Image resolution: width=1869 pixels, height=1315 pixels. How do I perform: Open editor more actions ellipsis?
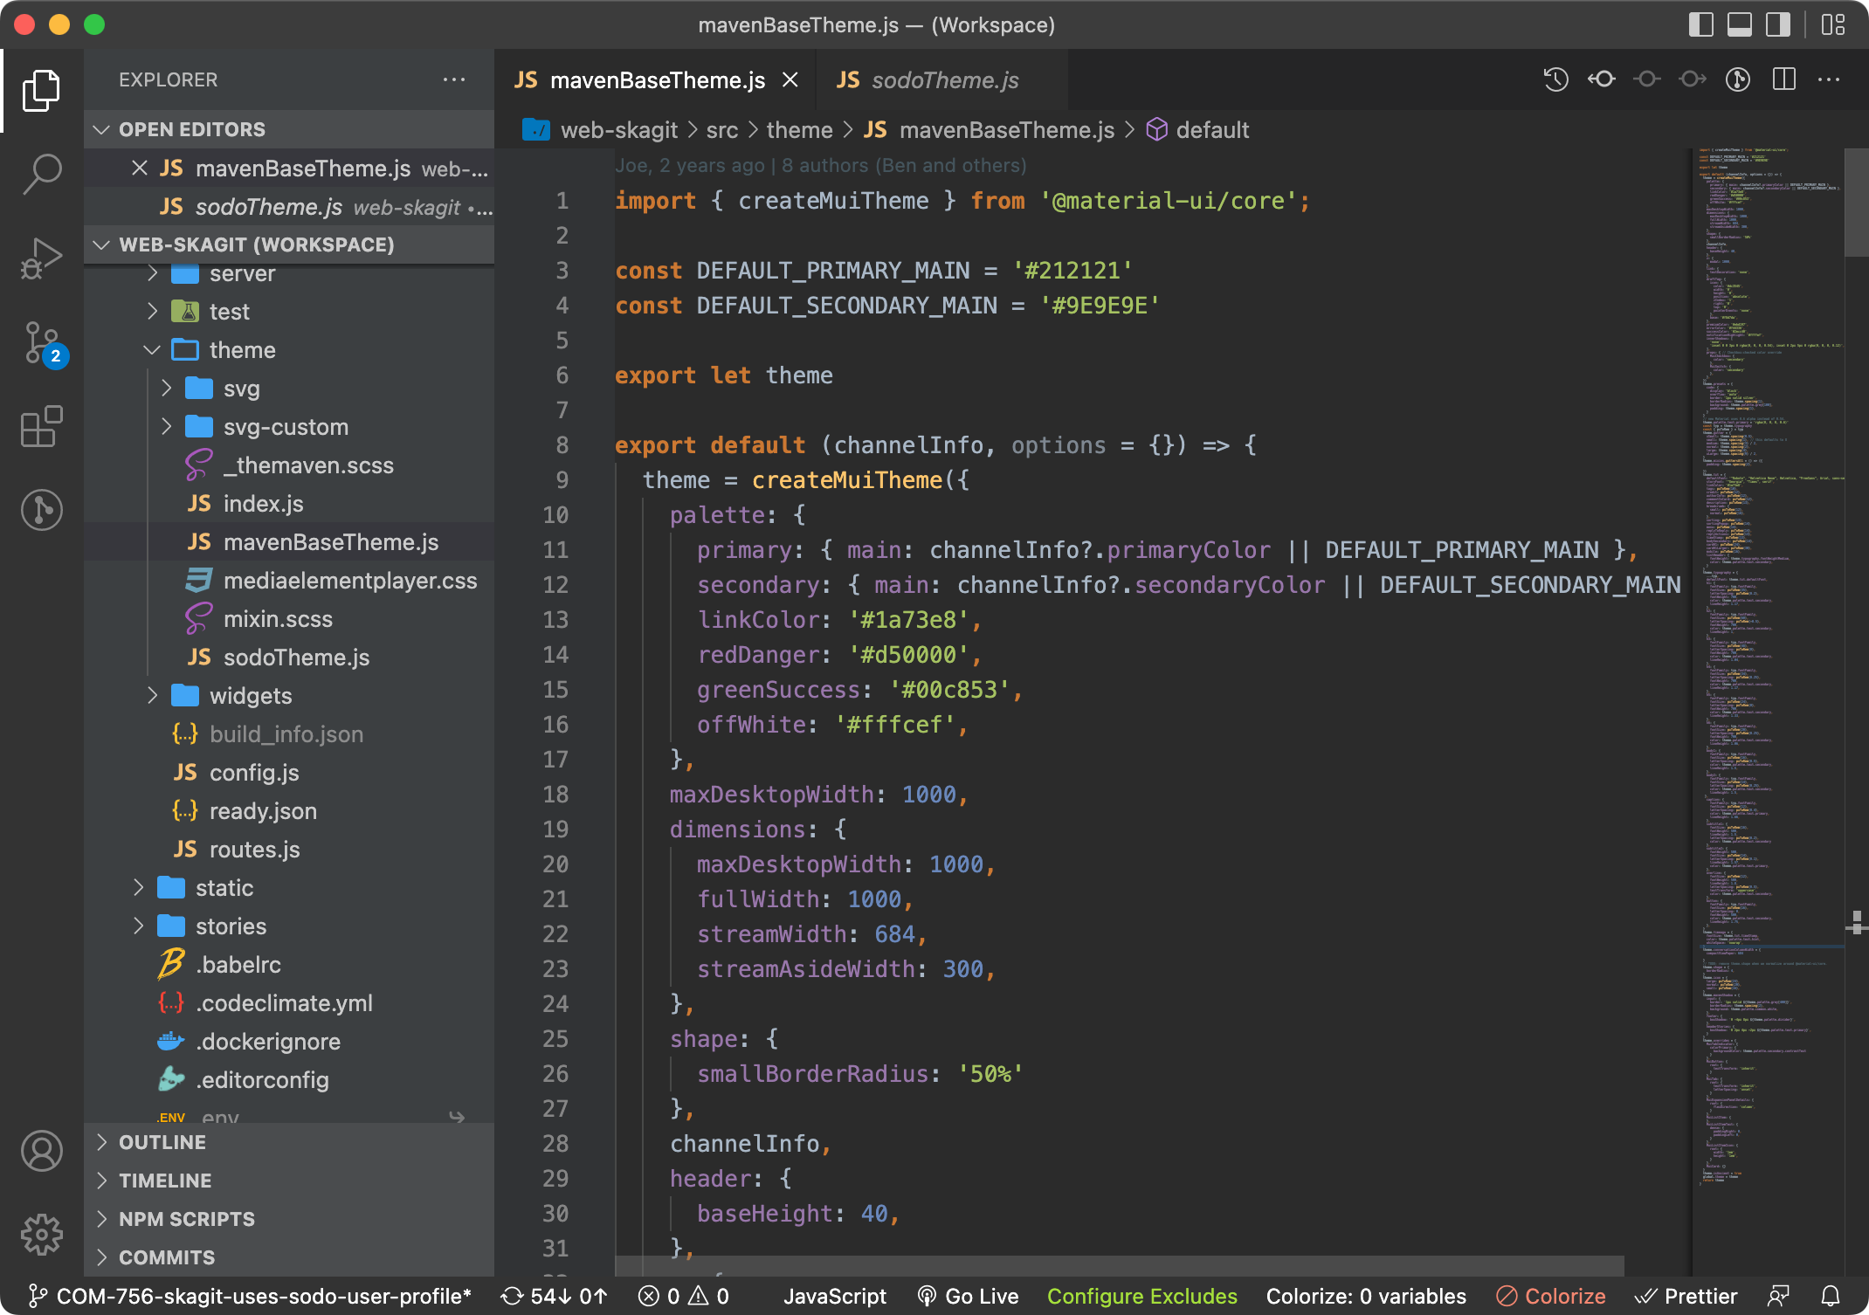pos(1829,79)
